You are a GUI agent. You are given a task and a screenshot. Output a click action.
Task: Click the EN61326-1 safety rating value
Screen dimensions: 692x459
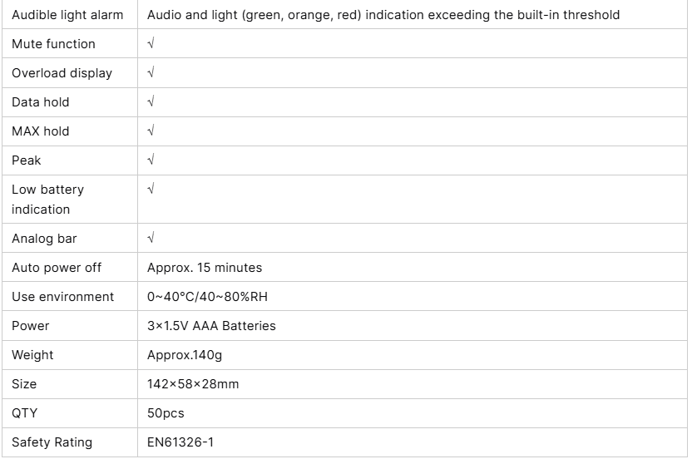180,442
